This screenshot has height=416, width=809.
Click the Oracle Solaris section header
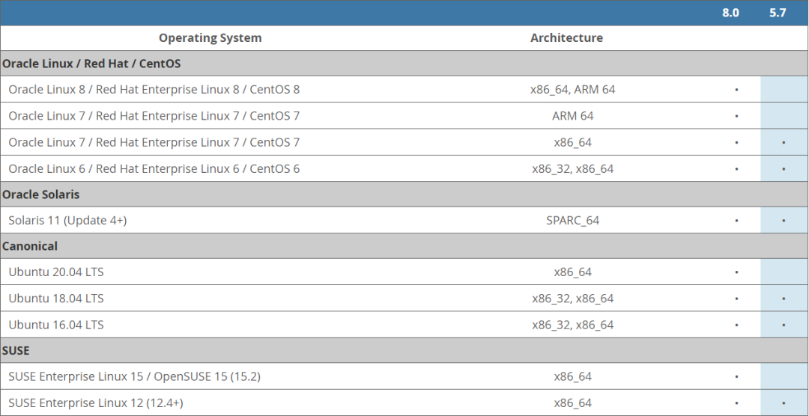pos(40,195)
